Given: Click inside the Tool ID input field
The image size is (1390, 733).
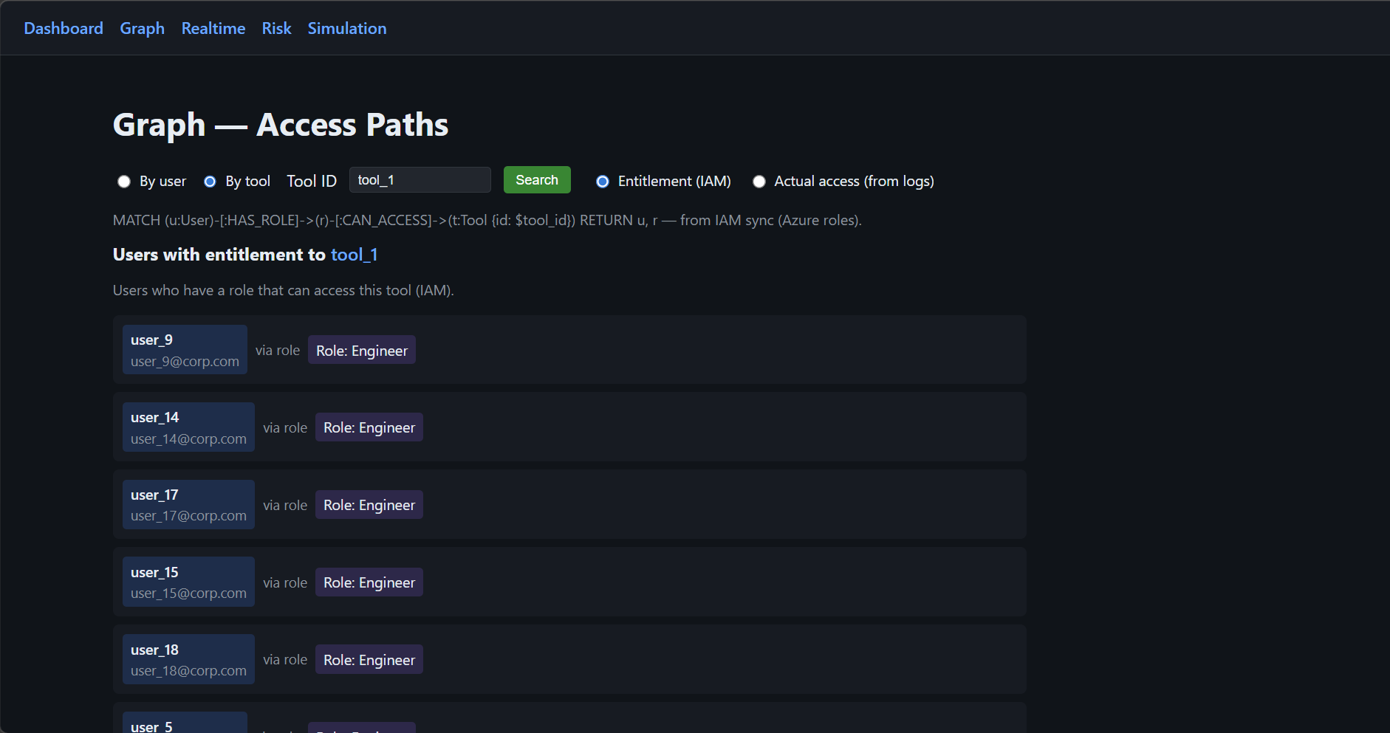Looking at the screenshot, I should pos(420,179).
